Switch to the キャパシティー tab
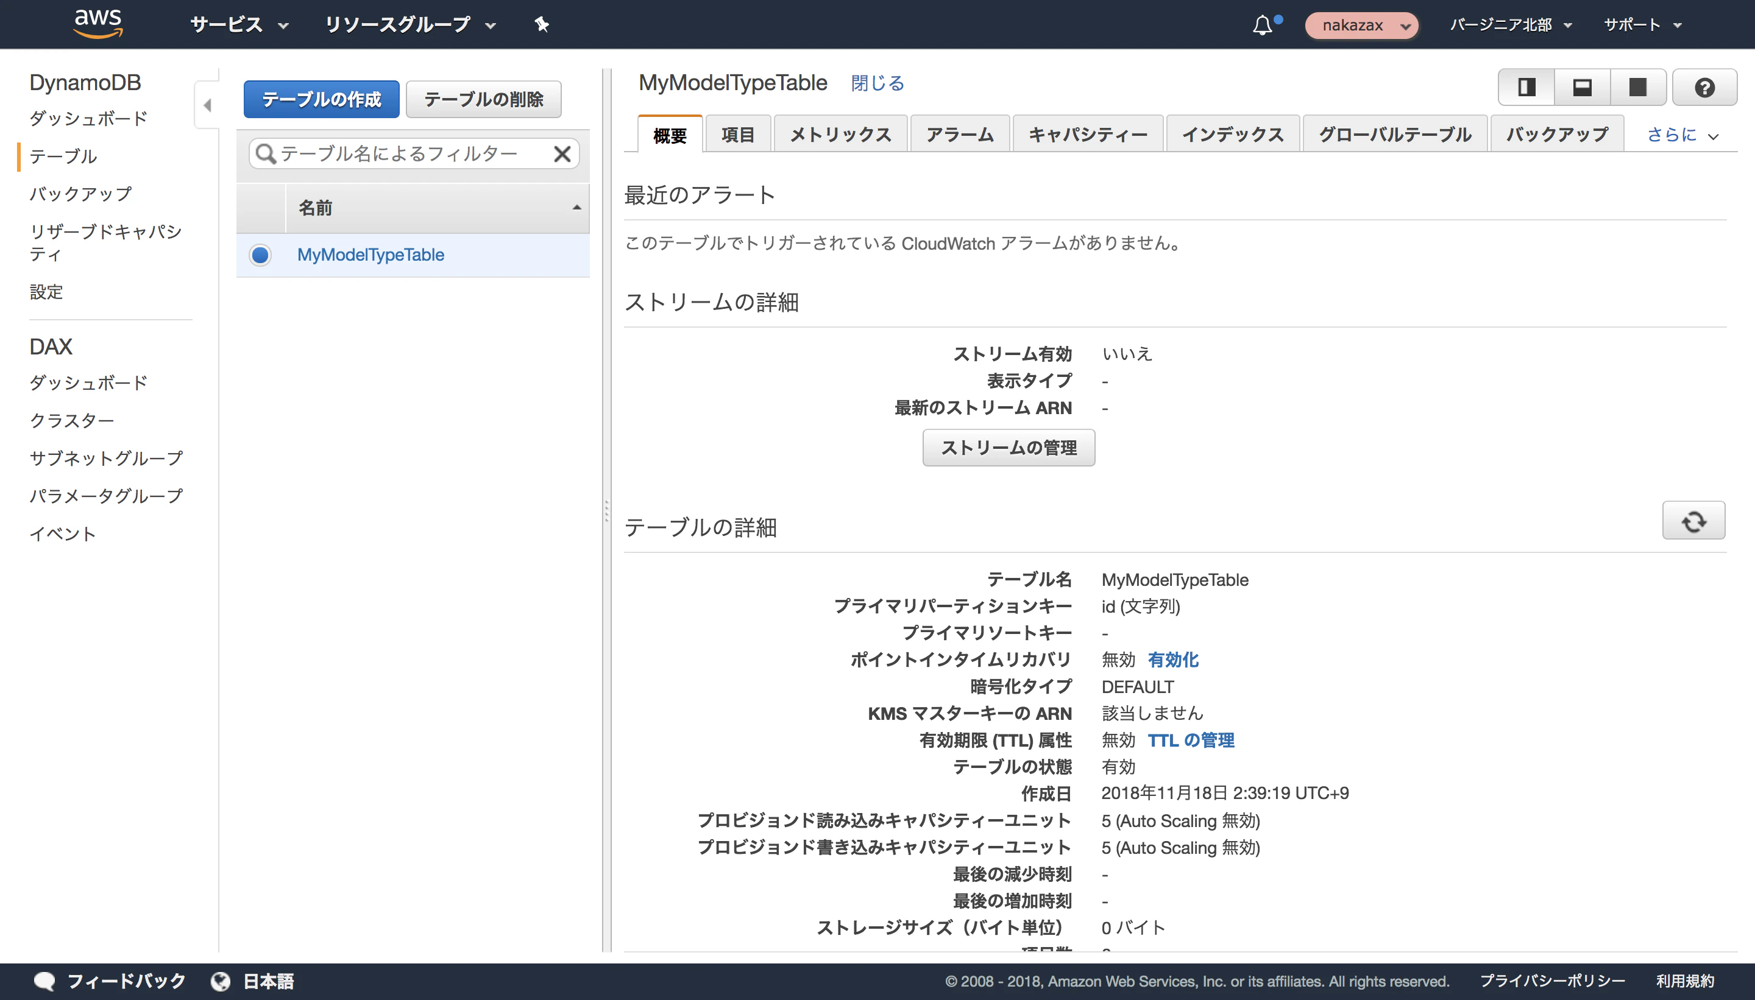The image size is (1755, 1000). coord(1088,134)
